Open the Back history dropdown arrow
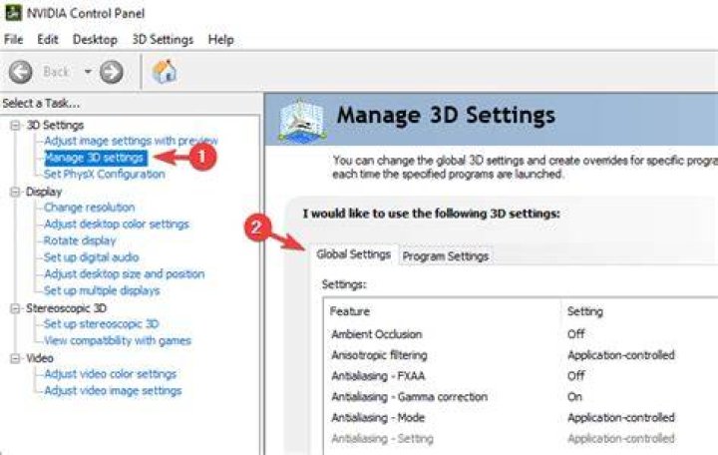Image resolution: width=718 pixels, height=455 pixels. tap(88, 72)
